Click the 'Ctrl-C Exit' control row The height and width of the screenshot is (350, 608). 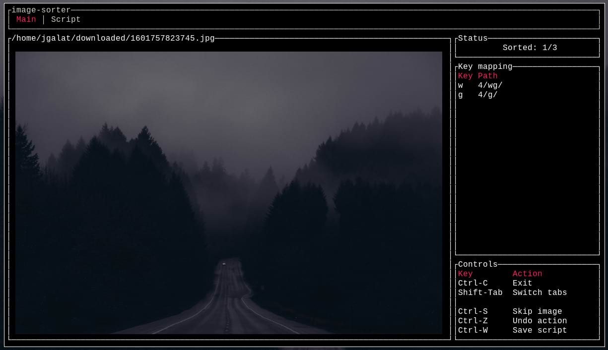click(528, 283)
